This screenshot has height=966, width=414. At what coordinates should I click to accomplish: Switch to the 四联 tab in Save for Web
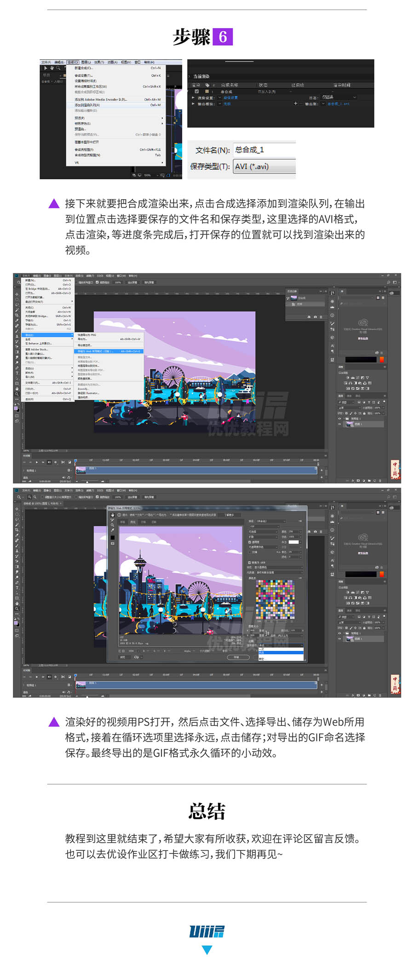[154, 522]
